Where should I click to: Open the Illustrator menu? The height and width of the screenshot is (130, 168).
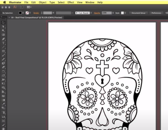tap(15, 2)
